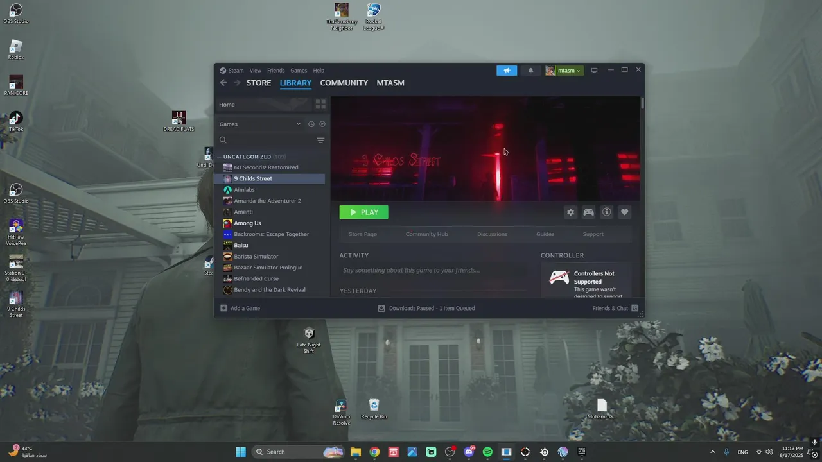Click the Late Night Shift desktop icon
The height and width of the screenshot is (462, 822).
click(309, 340)
